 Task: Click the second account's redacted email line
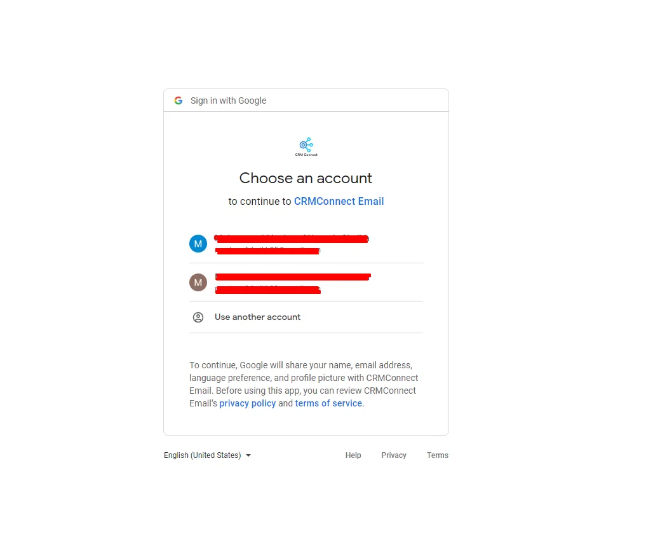coord(268,289)
